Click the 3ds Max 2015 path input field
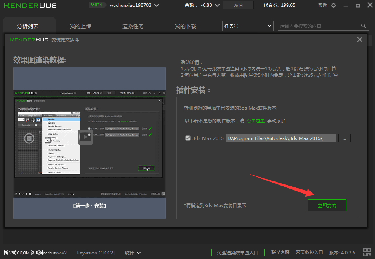The width and height of the screenshot is (375, 259). pyautogui.click(x=281, y=138)
